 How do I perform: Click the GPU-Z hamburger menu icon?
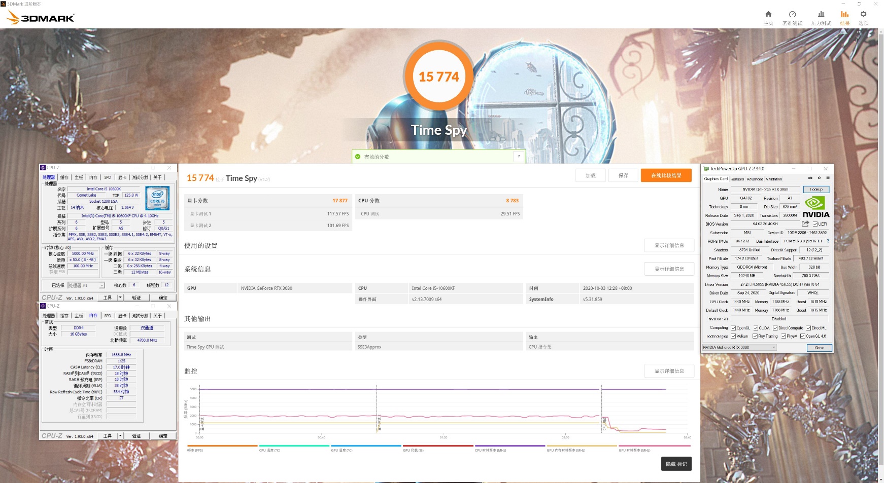point(828,178)
